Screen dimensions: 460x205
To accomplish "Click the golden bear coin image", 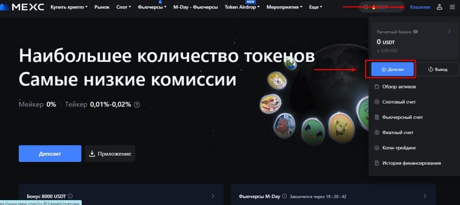I will click(x=341, y=127).
